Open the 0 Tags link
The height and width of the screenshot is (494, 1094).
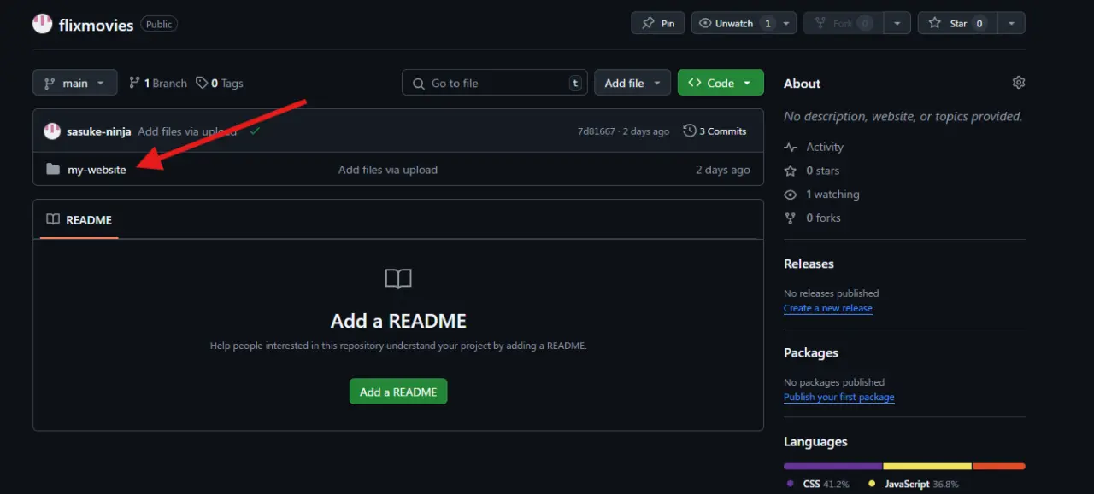pyautogui.click(x=220, y=83)
